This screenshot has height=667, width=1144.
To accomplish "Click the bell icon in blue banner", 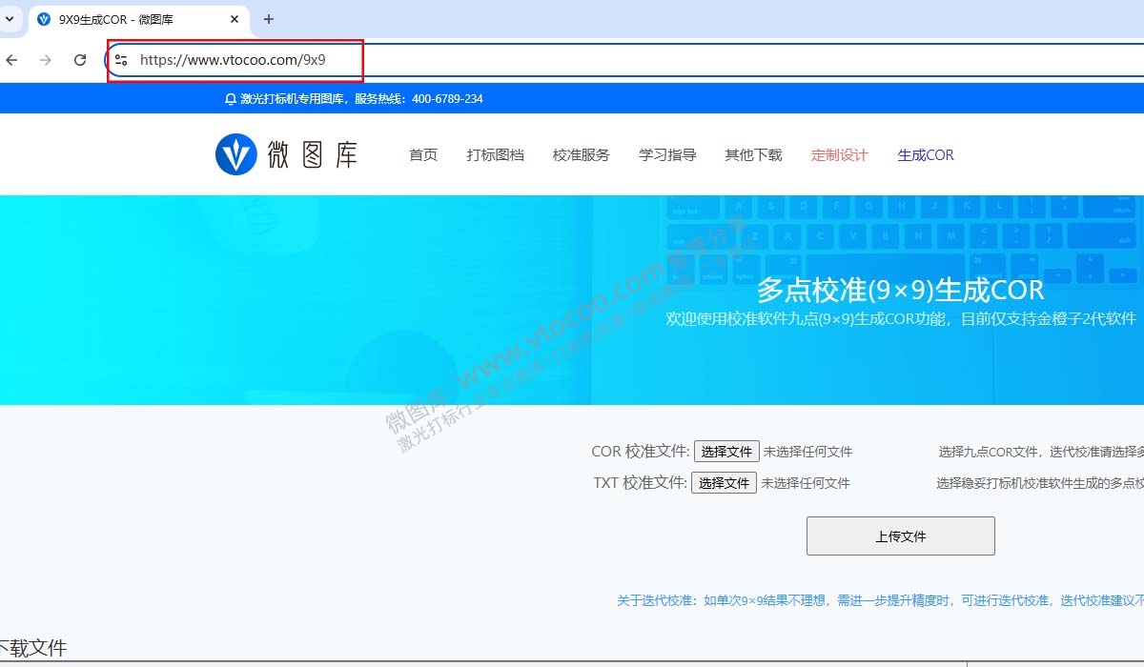I will (x=228, y=98).
